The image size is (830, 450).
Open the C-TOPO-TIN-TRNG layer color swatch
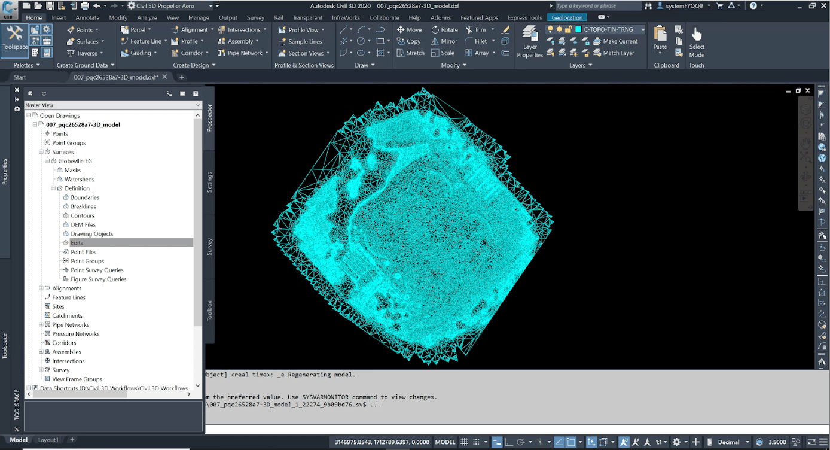tap(578, 29)
